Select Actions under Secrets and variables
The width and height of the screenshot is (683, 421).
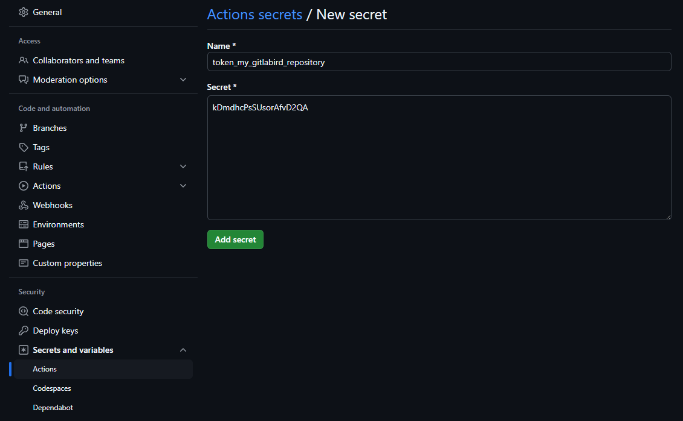(x=45, y=369)
